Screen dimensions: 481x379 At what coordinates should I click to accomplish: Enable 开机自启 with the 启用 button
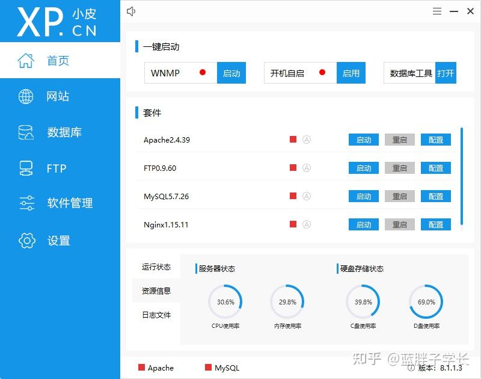click(351, 73)
